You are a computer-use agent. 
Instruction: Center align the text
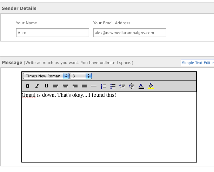coord(65,86)
